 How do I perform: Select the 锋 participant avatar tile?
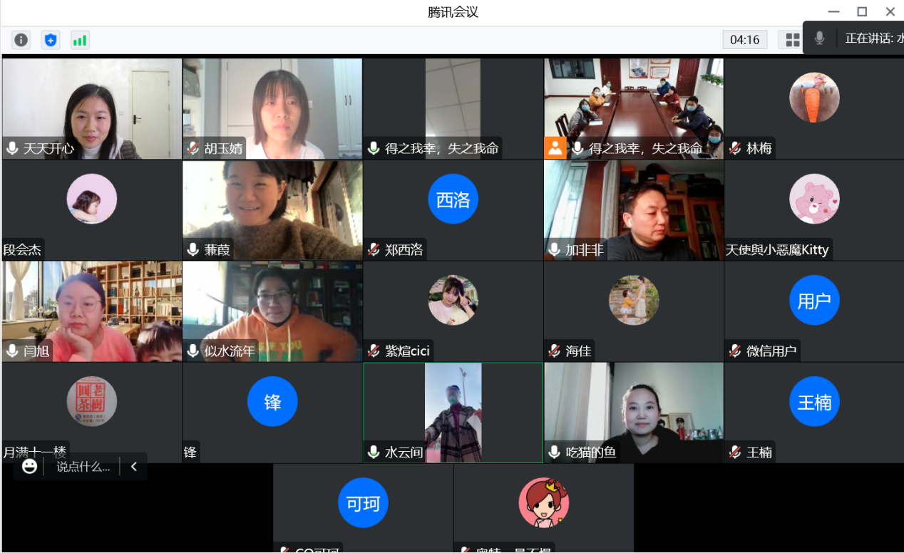click(272, 402)
